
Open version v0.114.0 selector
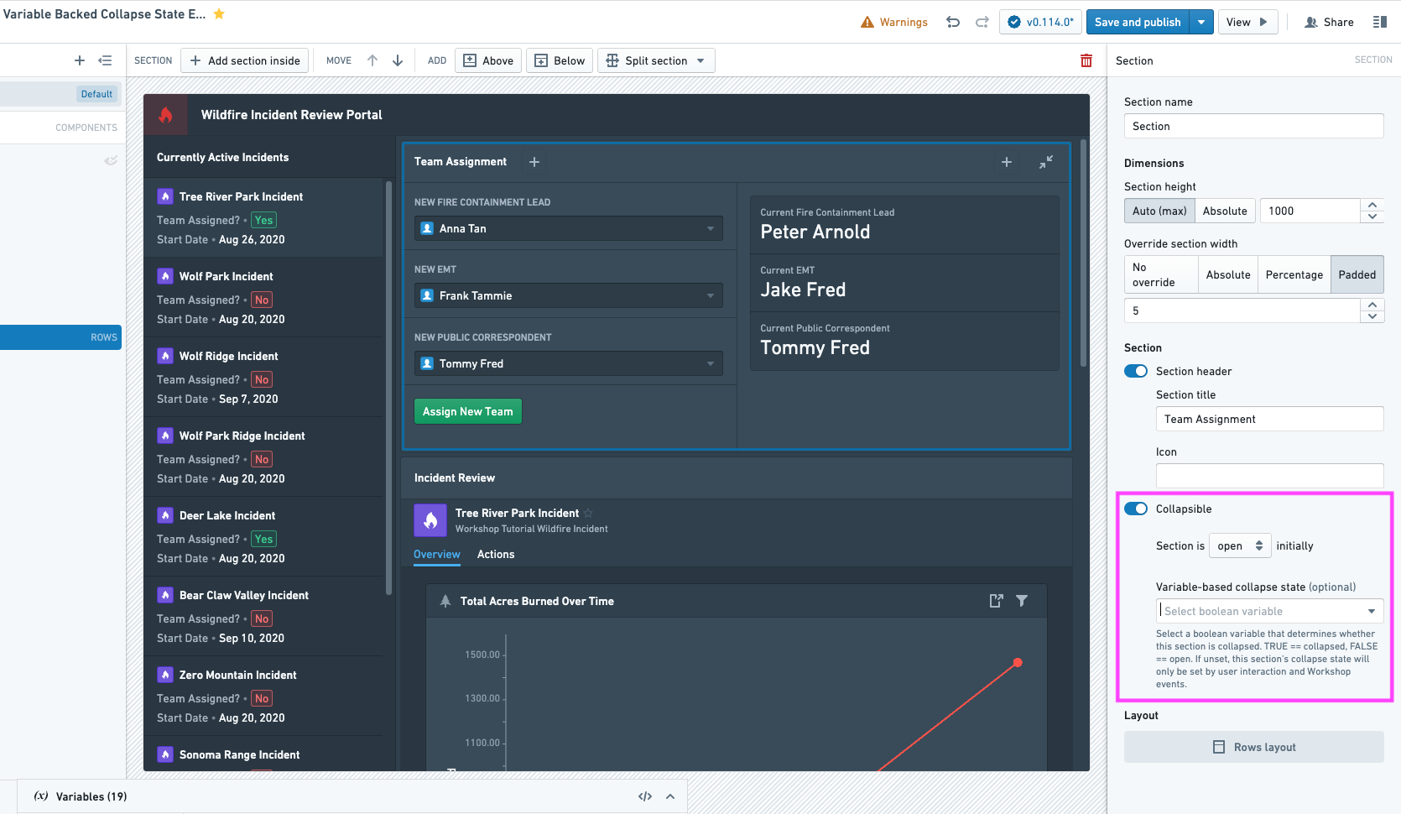[1040, 22]
